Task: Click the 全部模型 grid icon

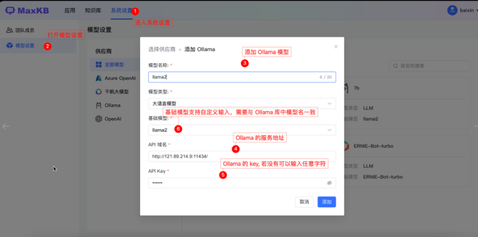Action: pyautogui.click(x=98, y=65)
